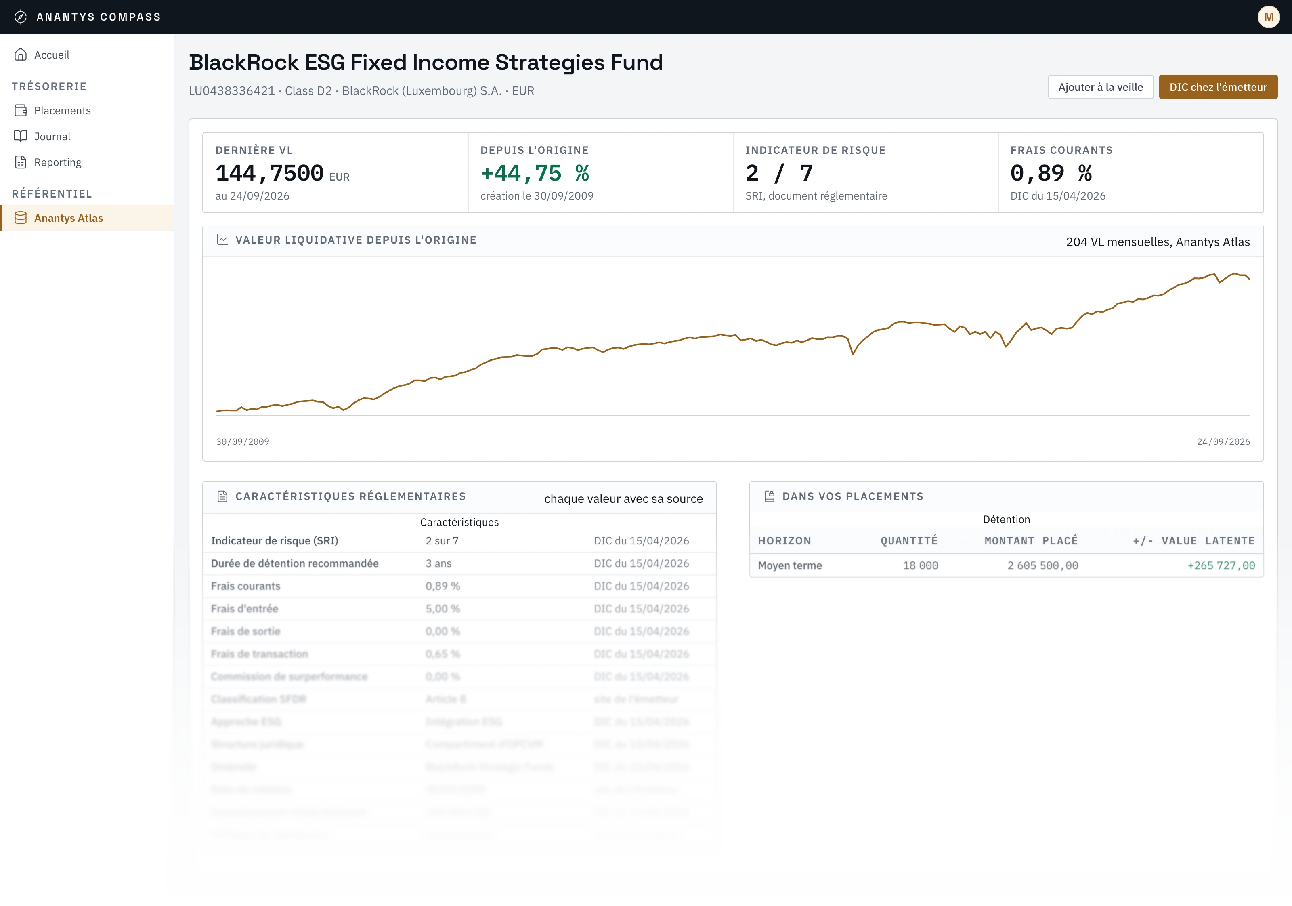
Task: Click the RÉFÉRENTIEL sidebar heading
Action: (x=52, y=194)
